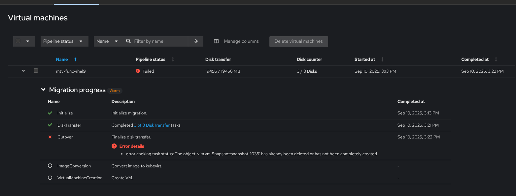This screenshot has height=196, width=516.
Task: Click the red Error details icon
Action: [114, 146]
